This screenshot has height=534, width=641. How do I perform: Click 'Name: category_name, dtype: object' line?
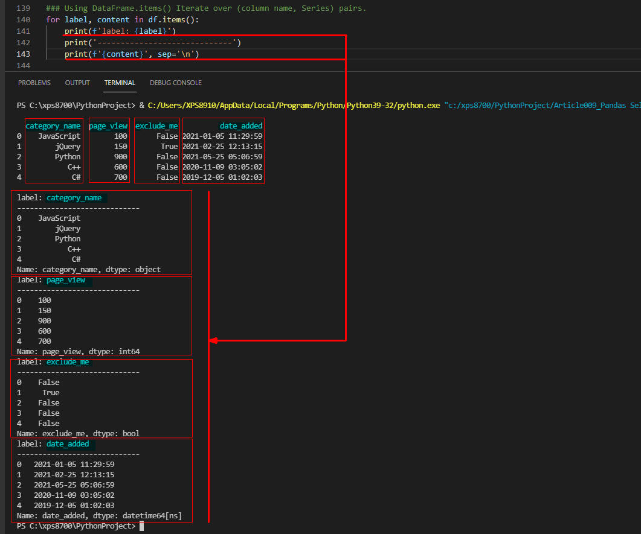click(x=89, y=270)
